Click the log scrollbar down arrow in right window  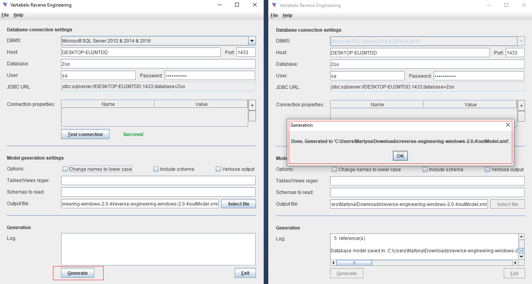tap(521, 257)
